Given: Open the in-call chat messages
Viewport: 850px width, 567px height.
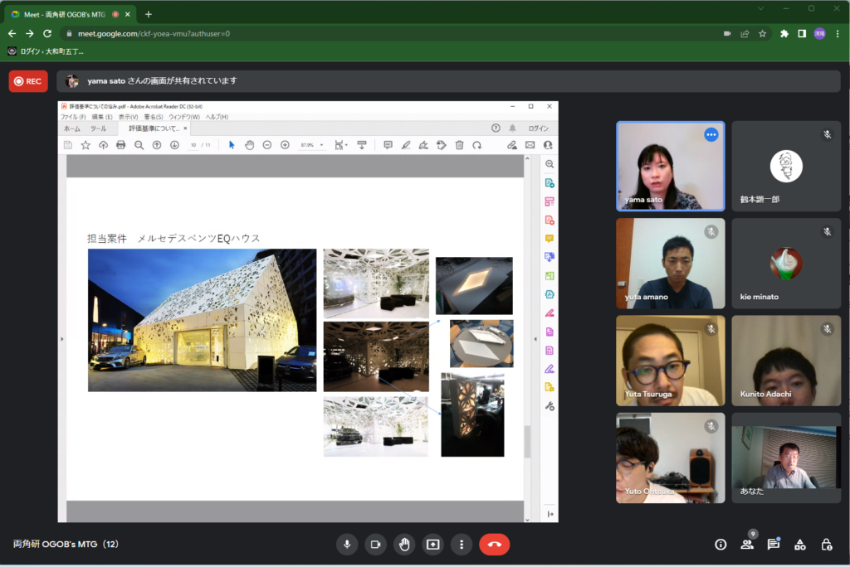Looking at the screenshot, I should (774, 545).
